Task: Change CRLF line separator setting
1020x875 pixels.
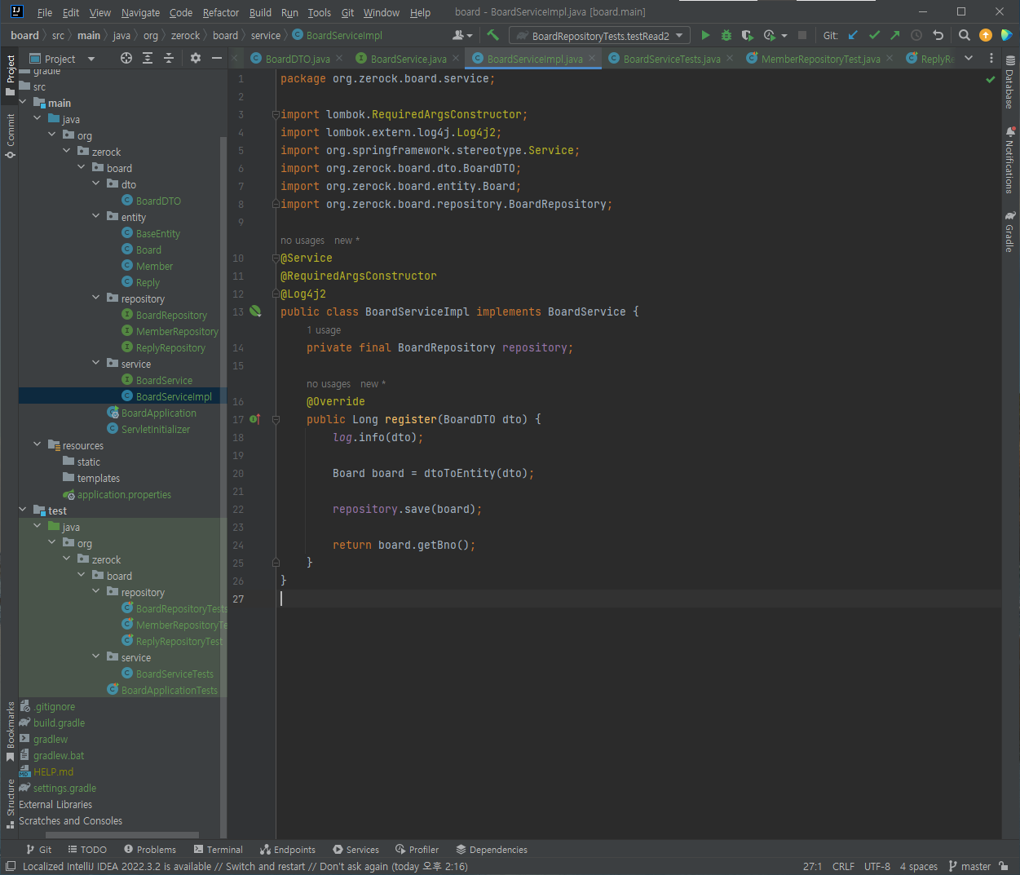Action: pos(843,866)
